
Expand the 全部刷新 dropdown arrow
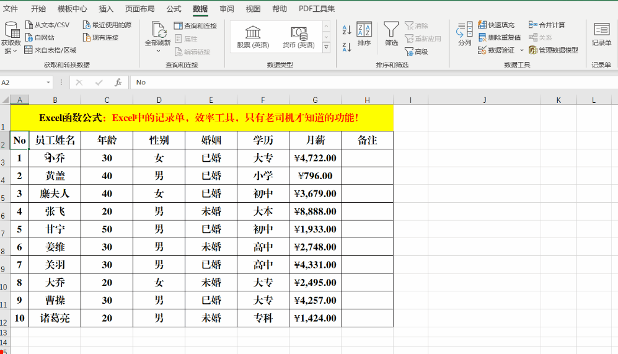coord(158,51)
